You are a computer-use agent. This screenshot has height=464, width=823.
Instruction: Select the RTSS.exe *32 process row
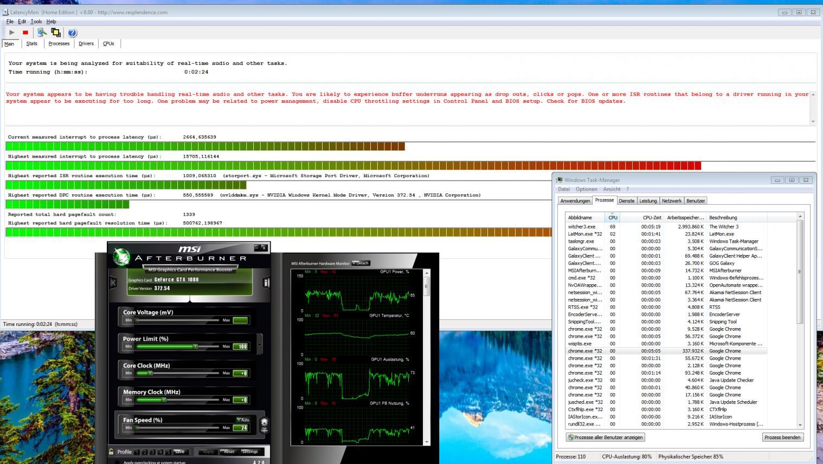[666, 307]
